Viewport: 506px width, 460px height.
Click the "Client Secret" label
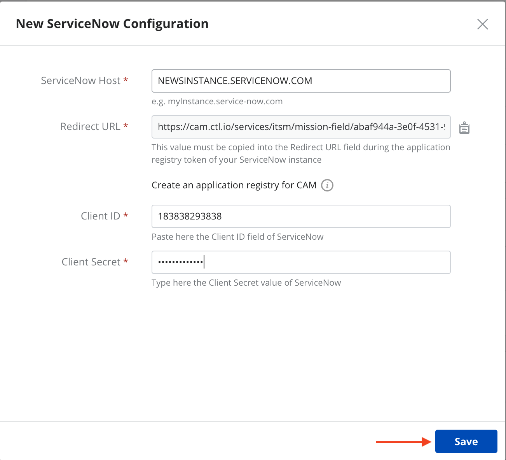(x=91, y=262)
